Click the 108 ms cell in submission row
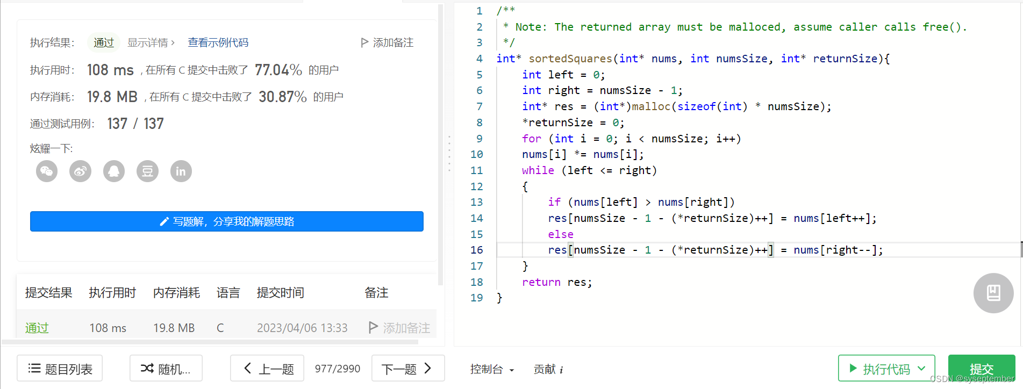This screenshot has height=389, width=1023. (x=108, y=328)
